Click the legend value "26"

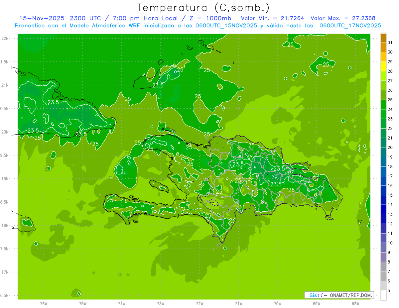pos(390,90)
